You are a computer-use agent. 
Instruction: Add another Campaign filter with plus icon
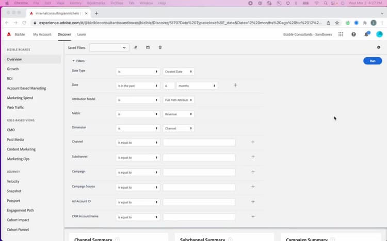click(253, 172)
